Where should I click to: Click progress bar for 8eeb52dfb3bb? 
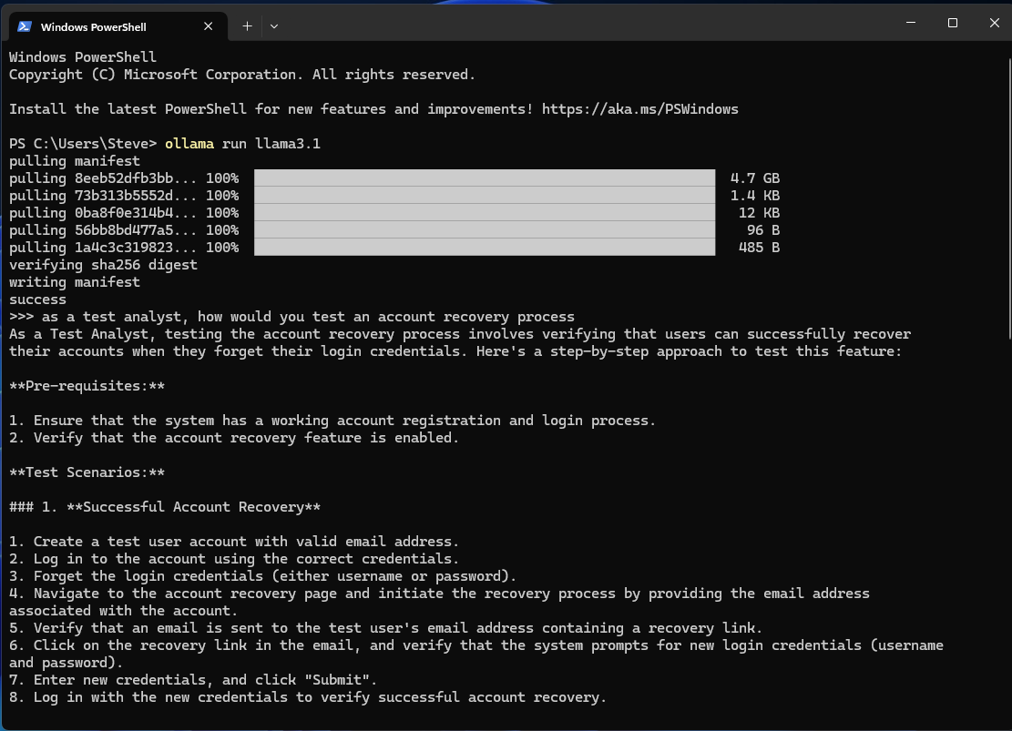tap(485, 178)
